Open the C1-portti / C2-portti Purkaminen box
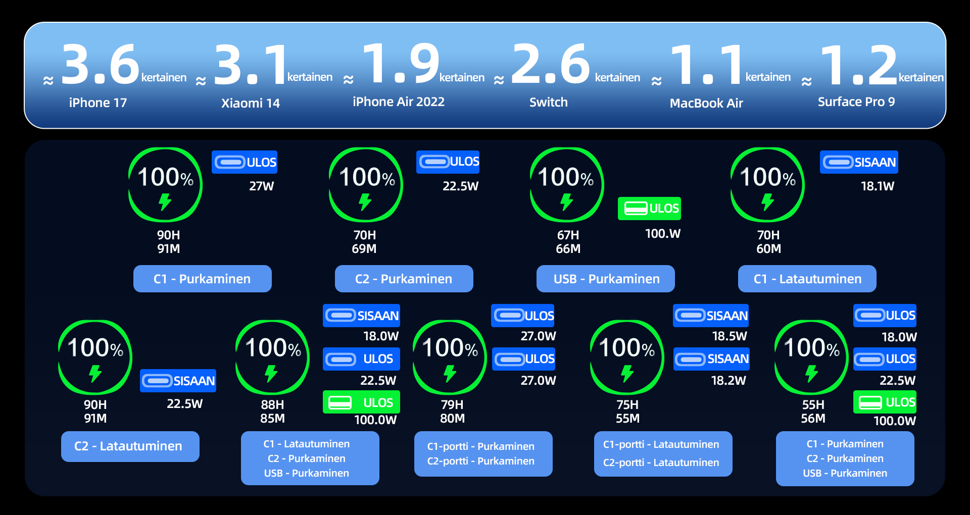970x515 pixels. (x=483, y=453)
